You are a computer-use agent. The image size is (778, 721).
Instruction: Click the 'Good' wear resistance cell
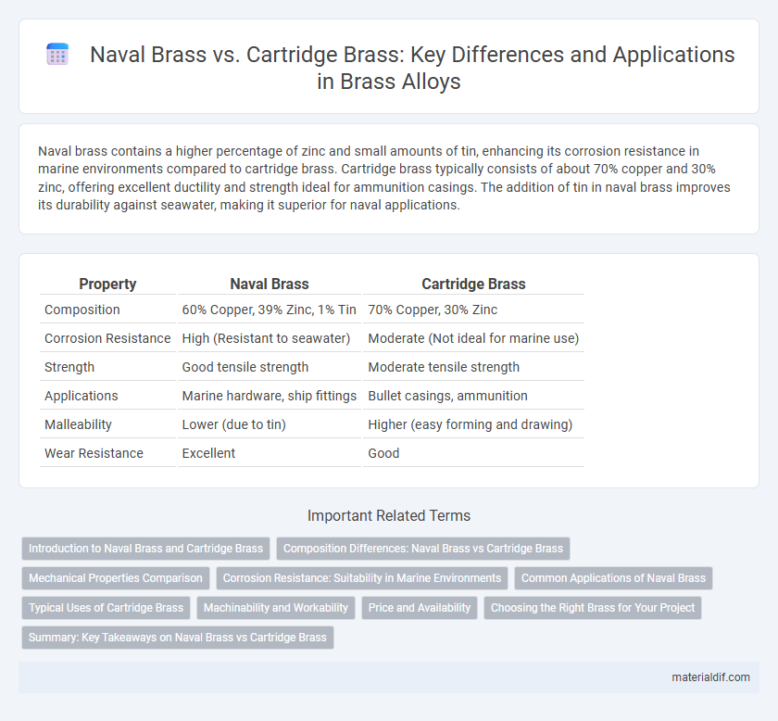click(x=473, y=453)
